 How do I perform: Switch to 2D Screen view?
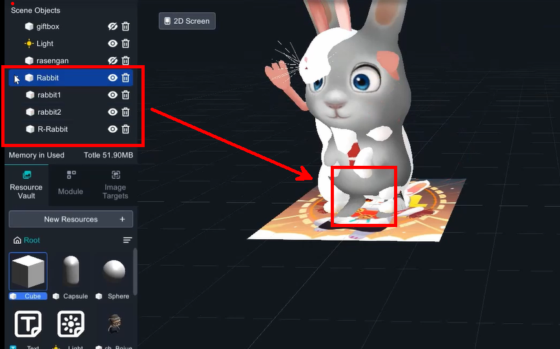pos(187,21)
